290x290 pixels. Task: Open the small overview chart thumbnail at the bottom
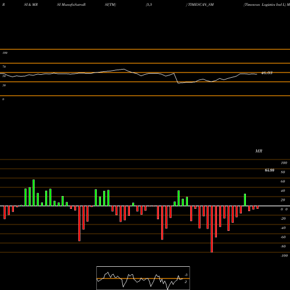(x=143, y=278)
